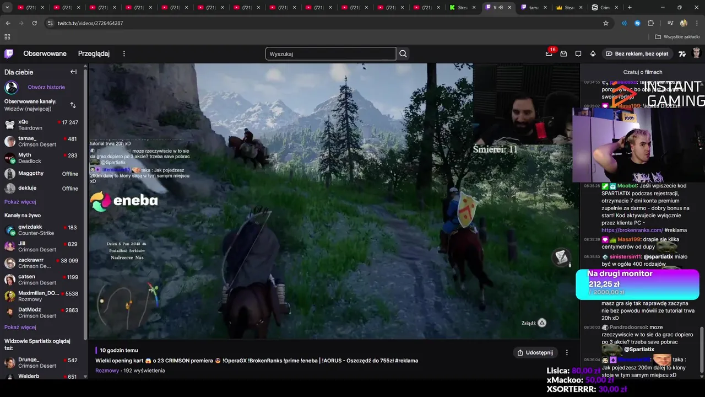Open brokenranks.com link in chat
705x397 pixels.
pos(632,230)
